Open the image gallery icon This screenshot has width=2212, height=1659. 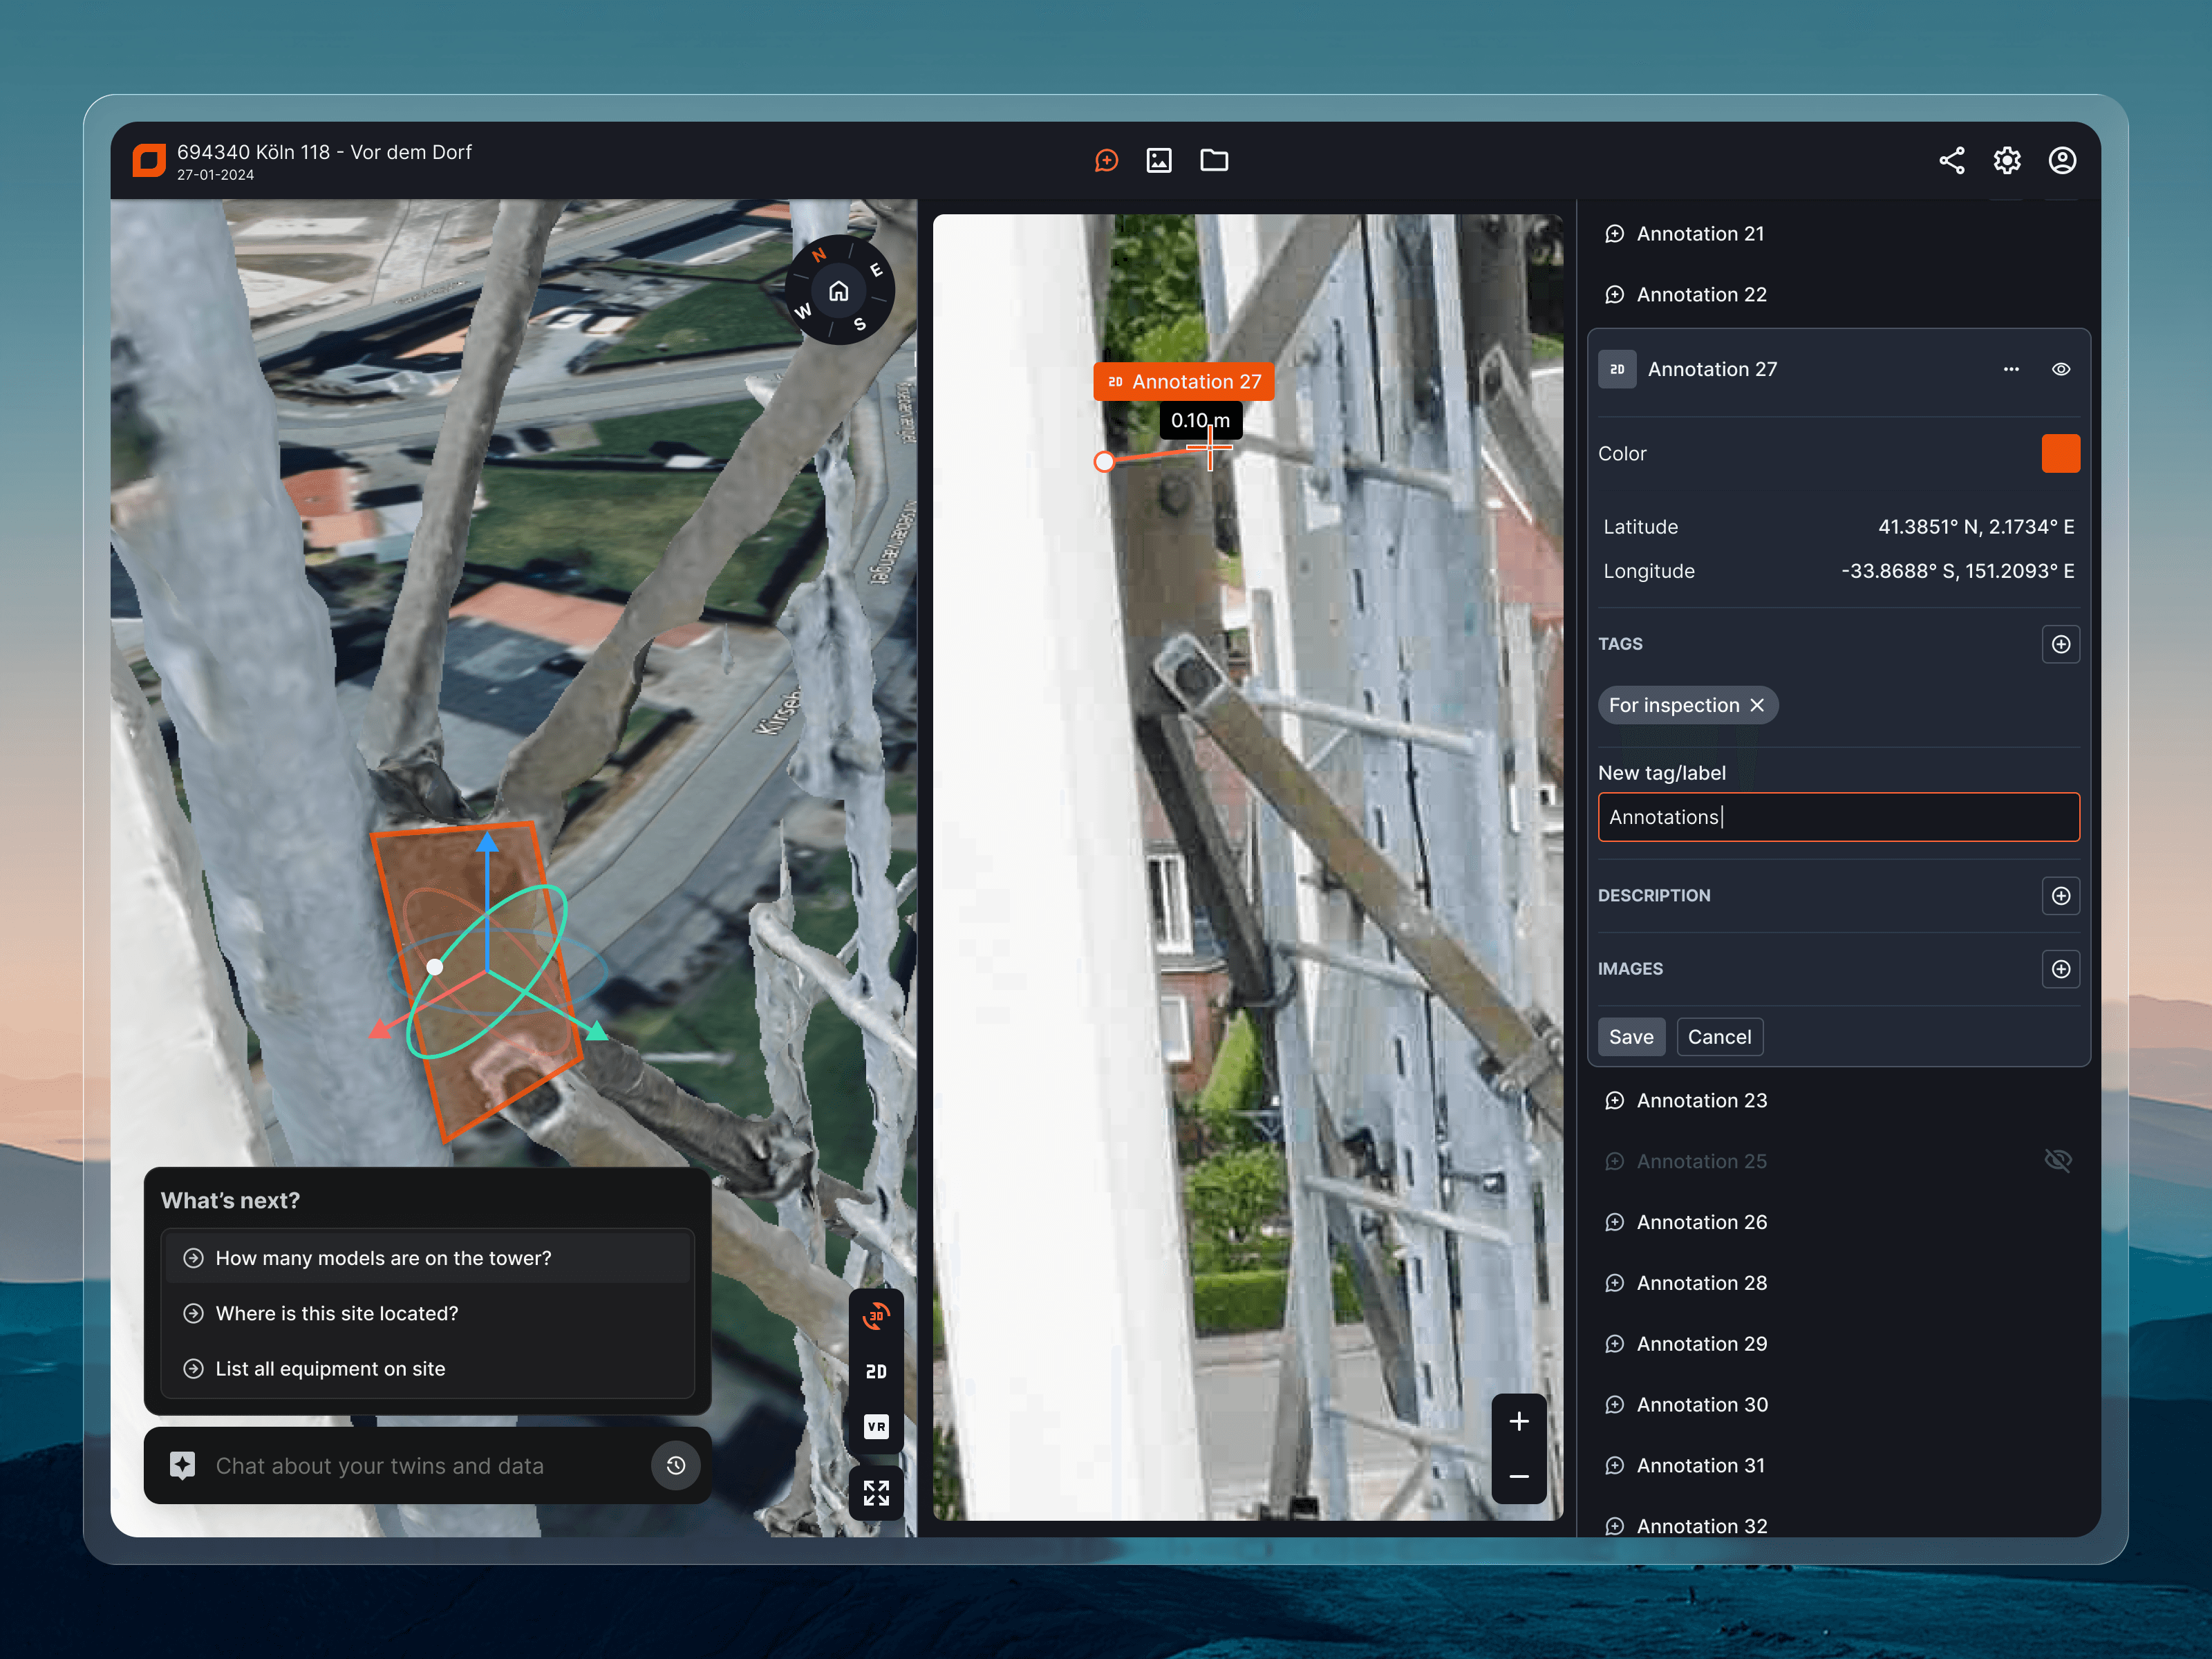1159,160
